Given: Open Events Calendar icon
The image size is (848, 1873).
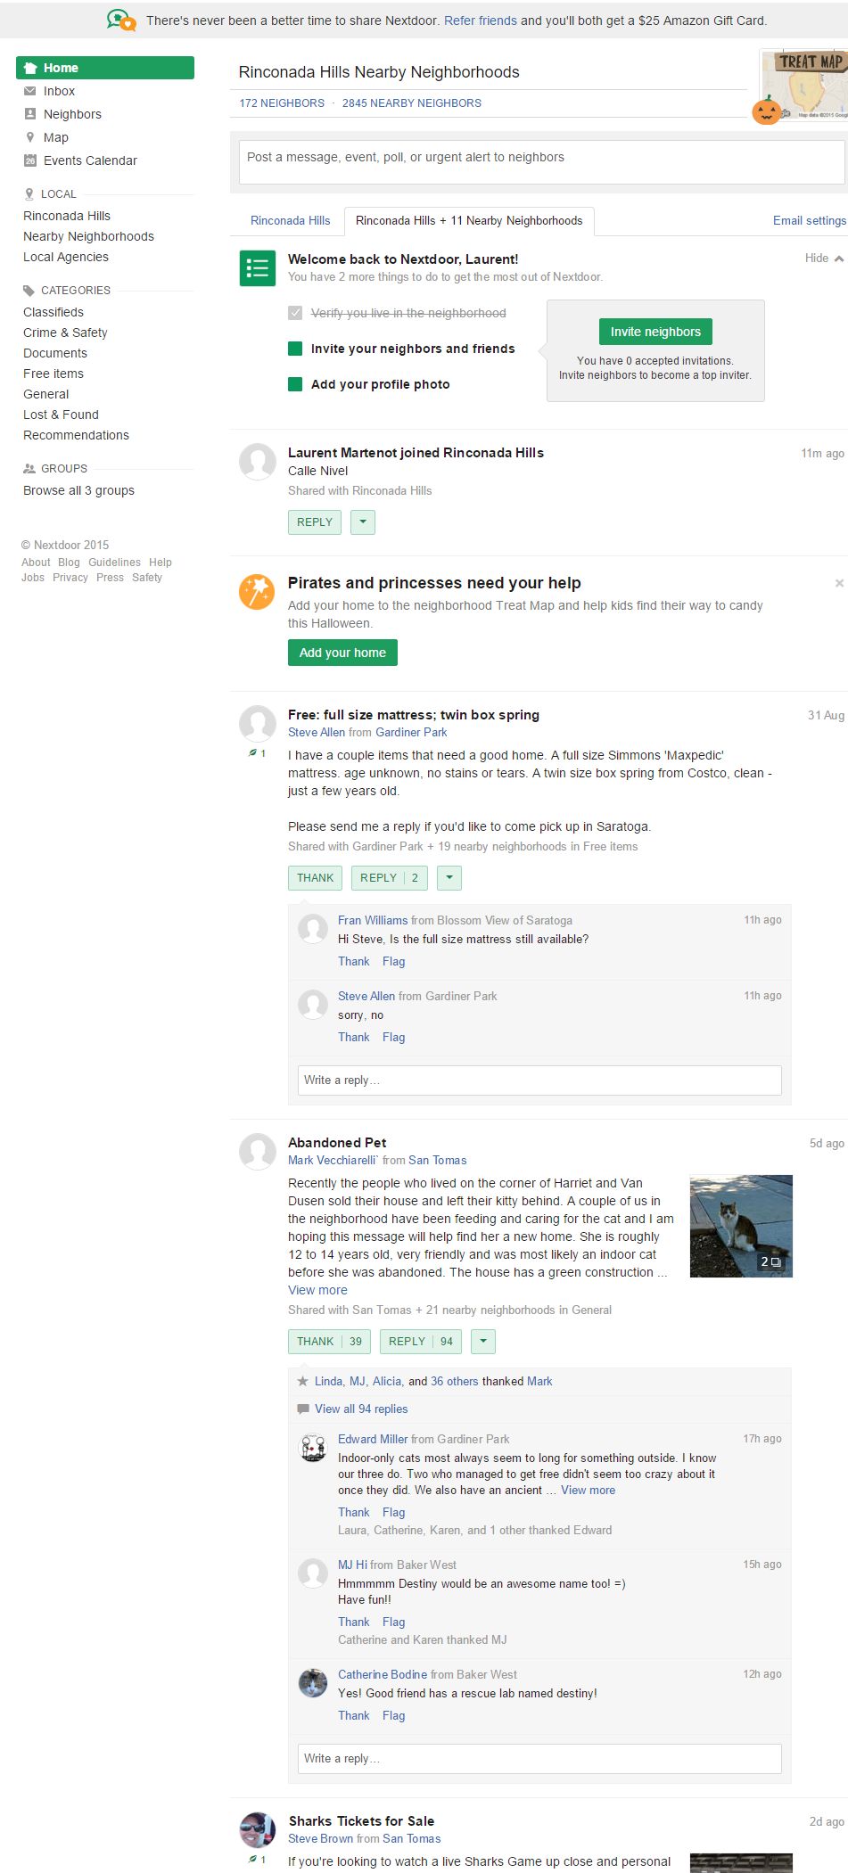Looking at the screenshot, I should pos(30,160).
